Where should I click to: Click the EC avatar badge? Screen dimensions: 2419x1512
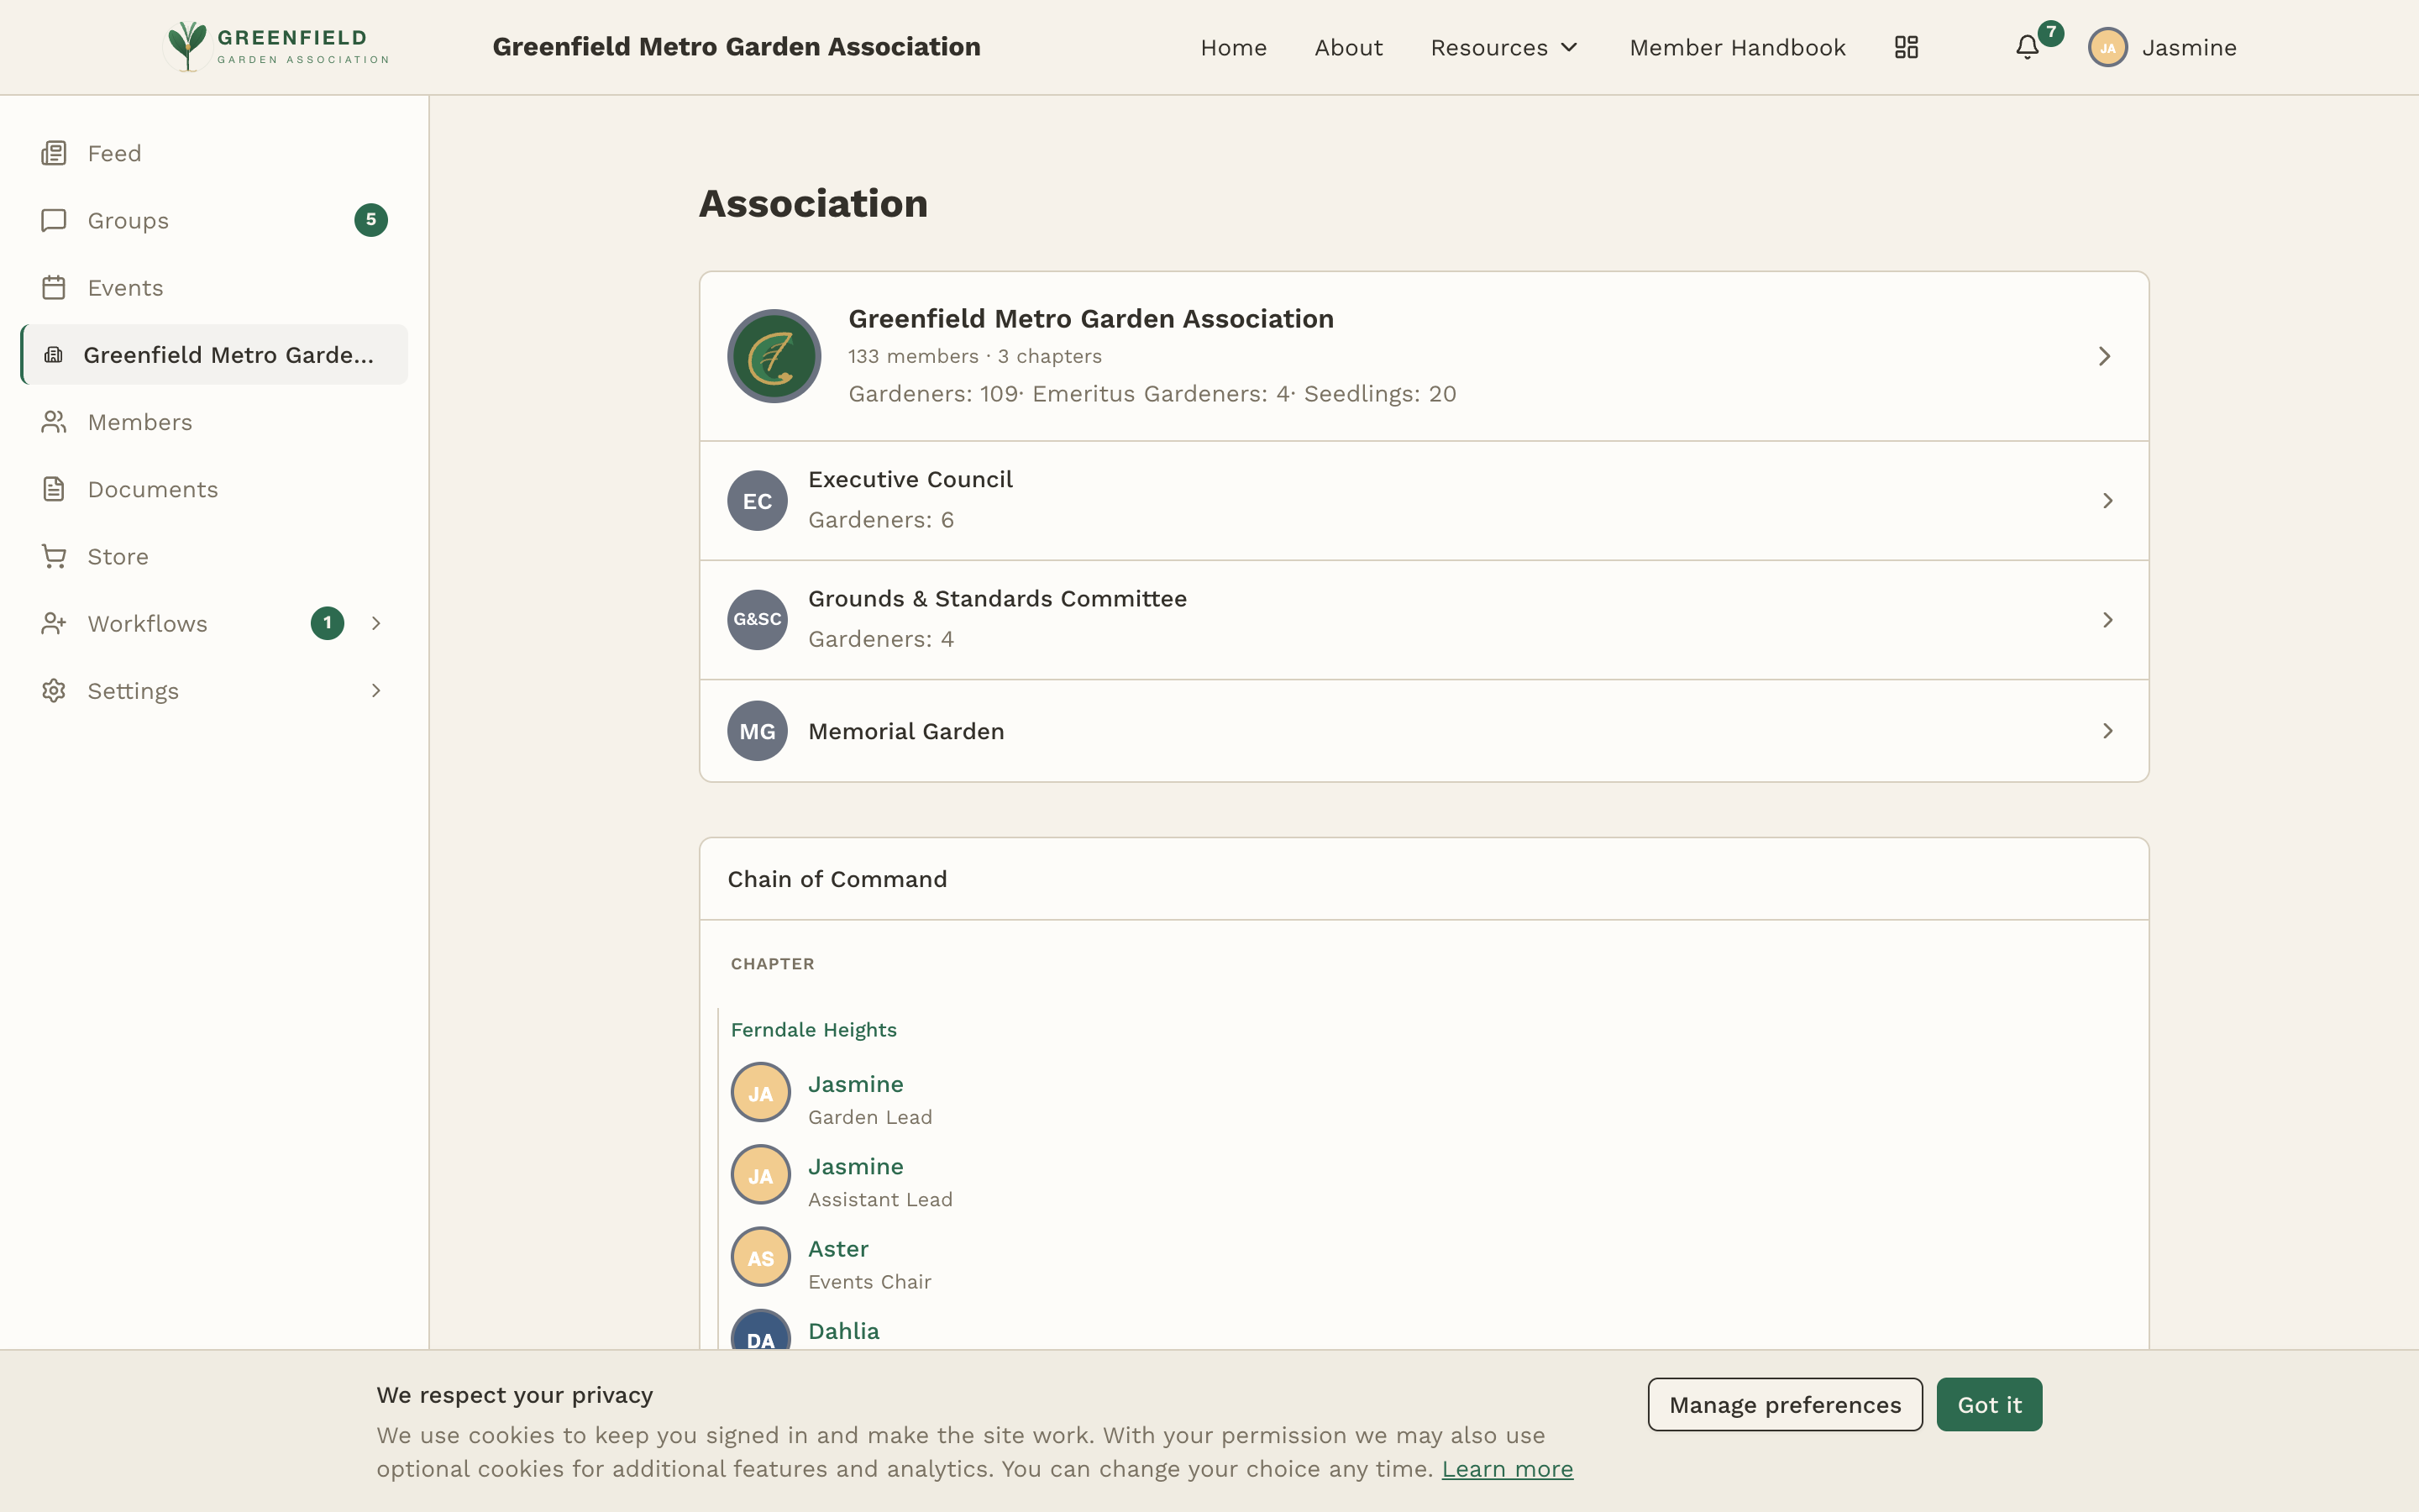pos(757,500)
